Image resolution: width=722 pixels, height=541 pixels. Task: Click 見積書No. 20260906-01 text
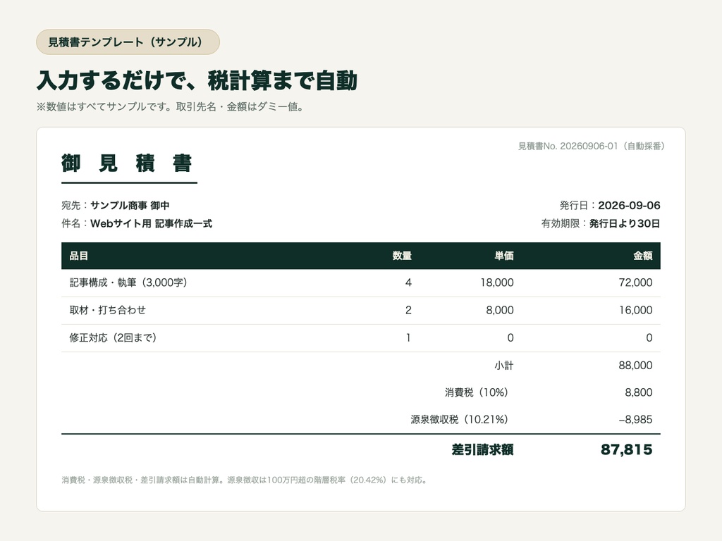pyautogui.click(x=592, y=147)
